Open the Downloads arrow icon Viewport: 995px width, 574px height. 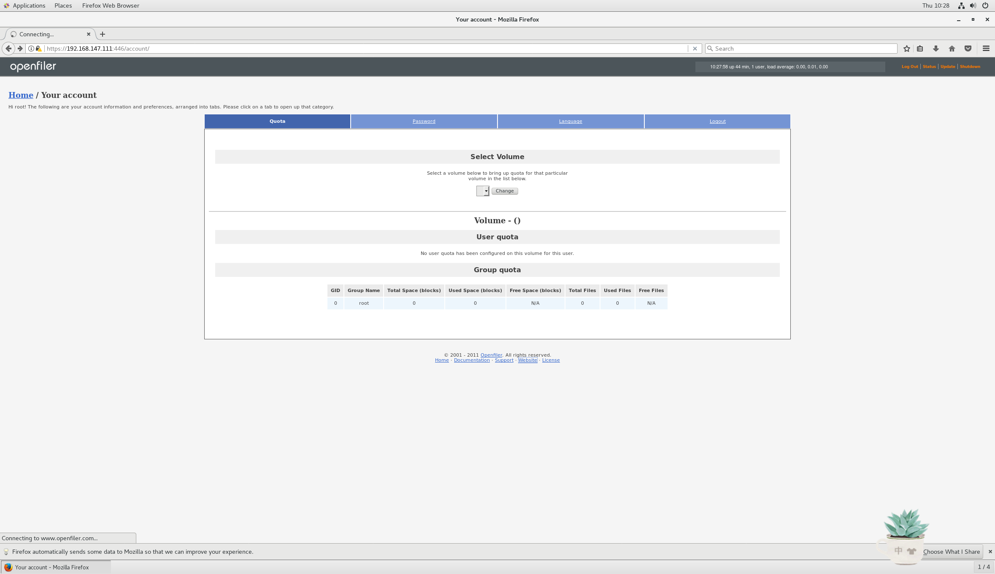pos(936,49)
